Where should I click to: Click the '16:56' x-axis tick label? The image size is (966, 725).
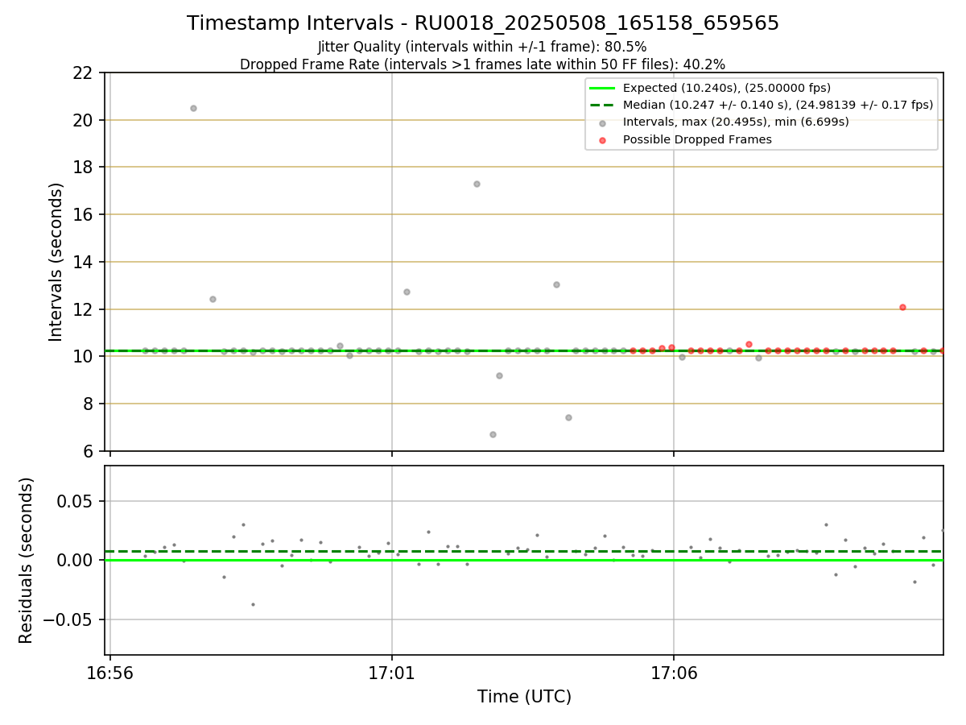pyautogui.click(x=110, y=673)
